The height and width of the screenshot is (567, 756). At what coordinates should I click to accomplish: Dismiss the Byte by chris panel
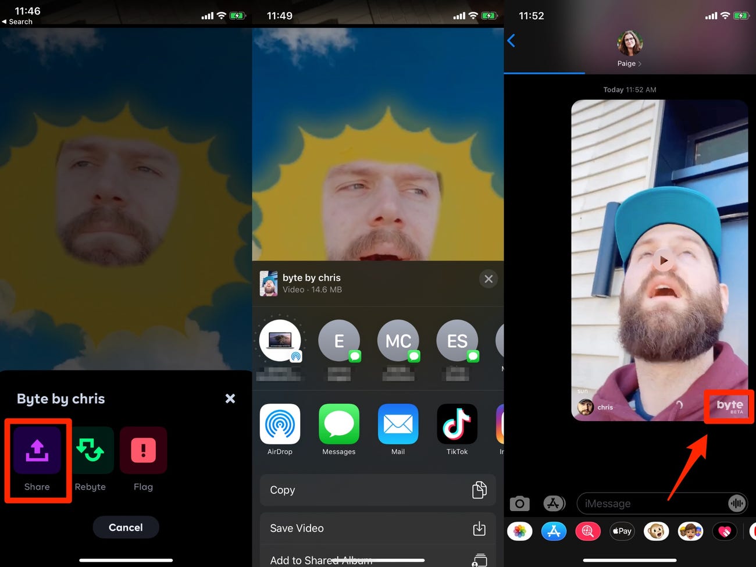(230, 398)
